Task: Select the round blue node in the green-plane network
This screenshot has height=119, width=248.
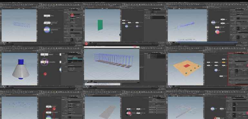Action: tap(126, 26)
